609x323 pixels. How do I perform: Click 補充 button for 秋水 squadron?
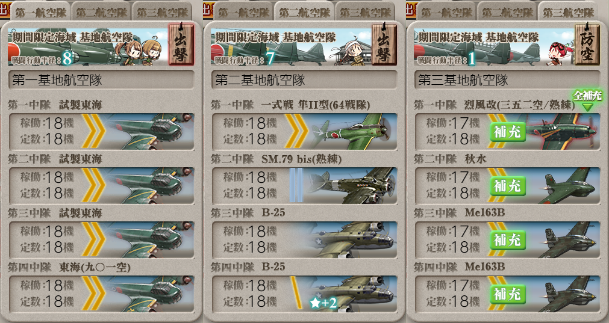[x=507, y=186]
